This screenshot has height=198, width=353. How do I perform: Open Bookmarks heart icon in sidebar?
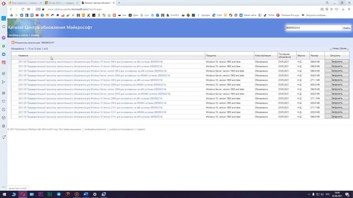click(4, 101)
